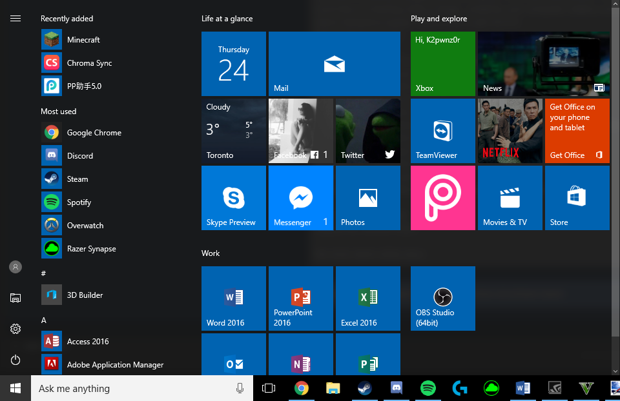Open Settings via the gear icon
This screenshot has width=620, height=401.
click(x=15, y=329)
